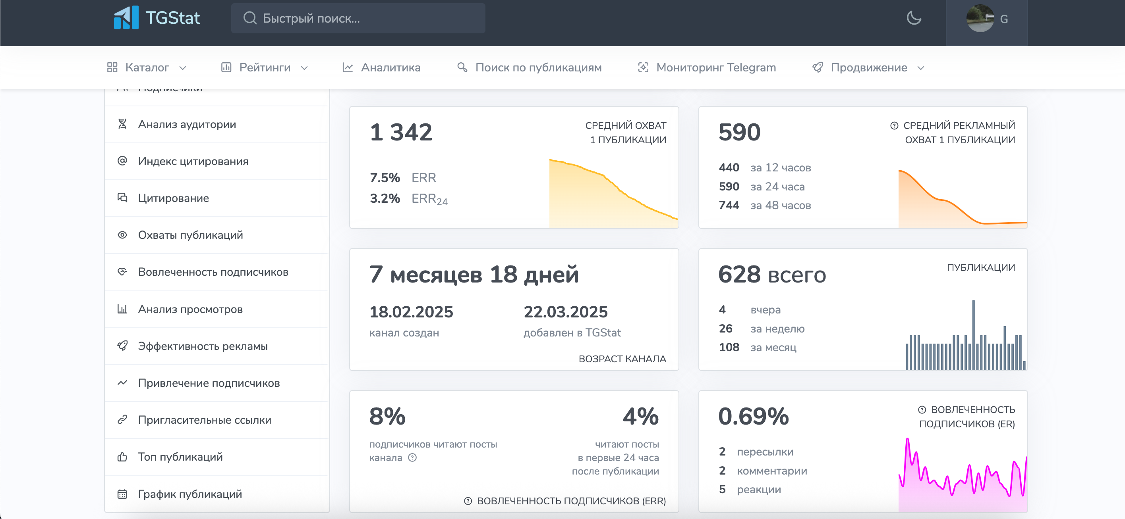
Task: Click the TGStat logo icon
Action: (126, 18)
